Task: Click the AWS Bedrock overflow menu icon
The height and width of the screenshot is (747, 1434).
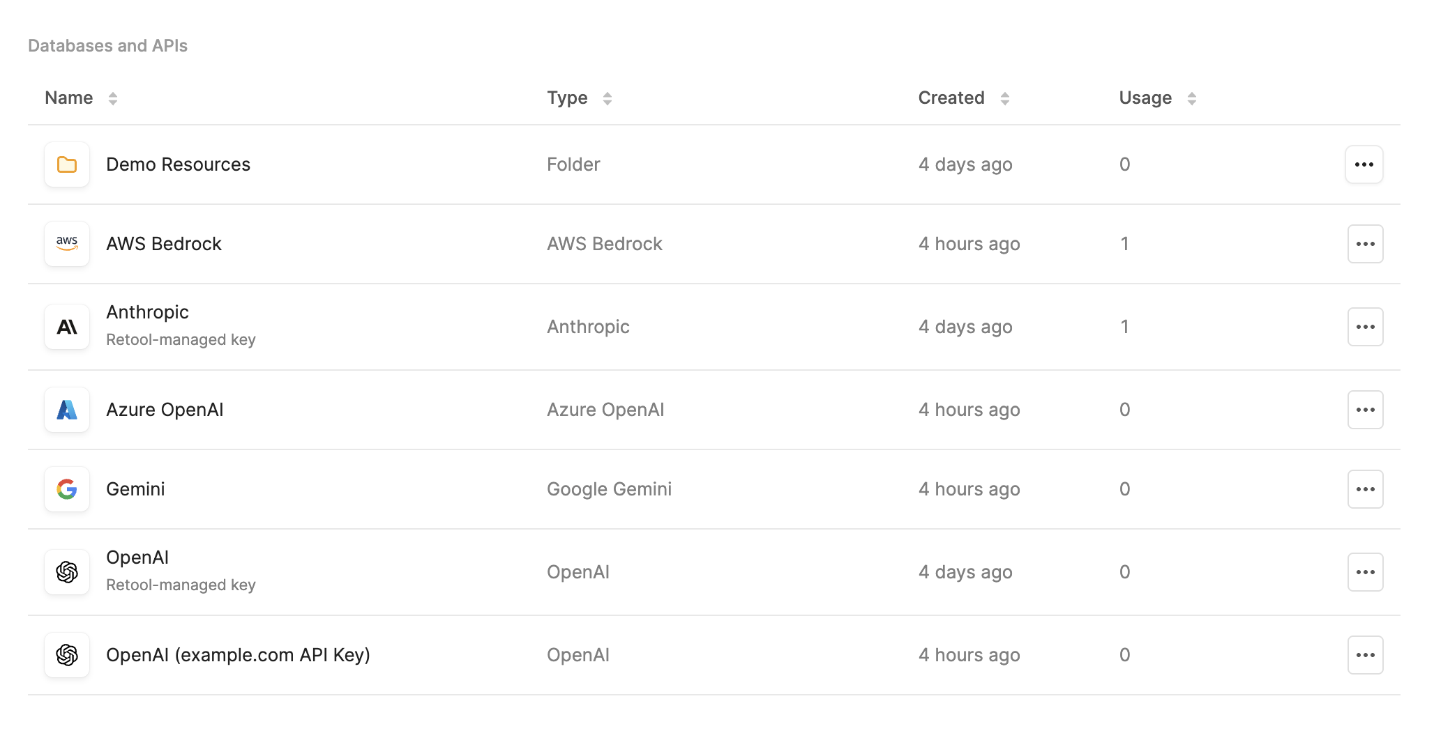Action: [x=1364, y=244]
